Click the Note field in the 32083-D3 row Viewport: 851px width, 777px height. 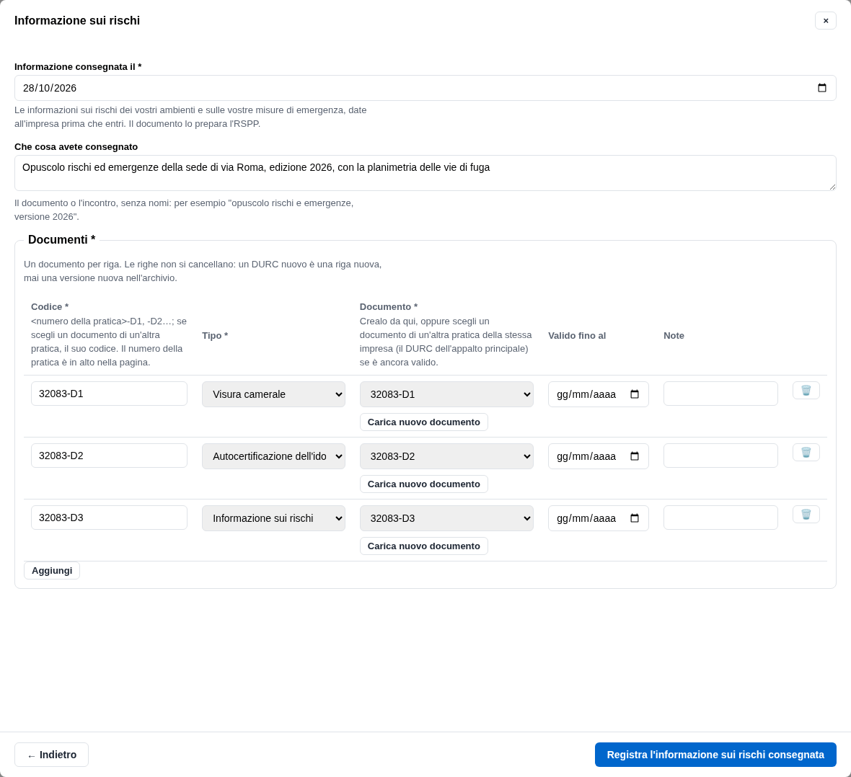720,517
